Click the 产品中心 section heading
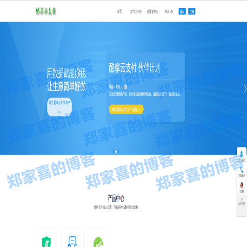Image resolution: width=247 pixels, height=247 pixels. pyautogui.click(x=116, y=198)
